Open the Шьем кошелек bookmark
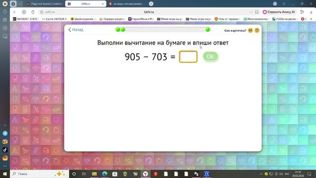 (x=83, y=19)
